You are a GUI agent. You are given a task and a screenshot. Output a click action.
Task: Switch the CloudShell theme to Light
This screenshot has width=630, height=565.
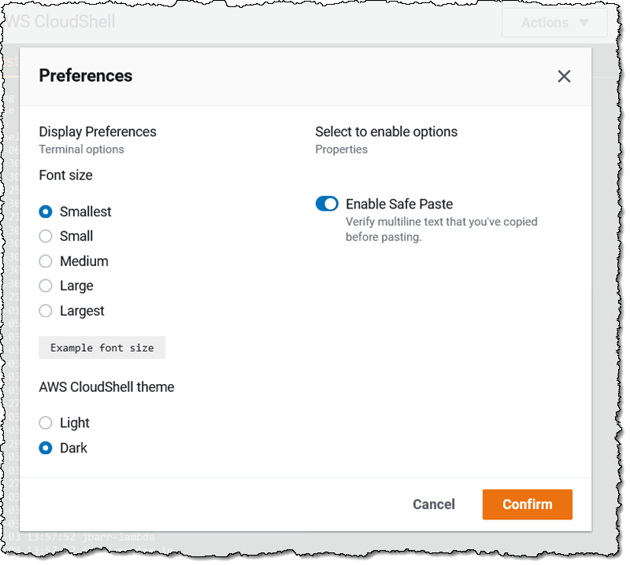[46, 423]
